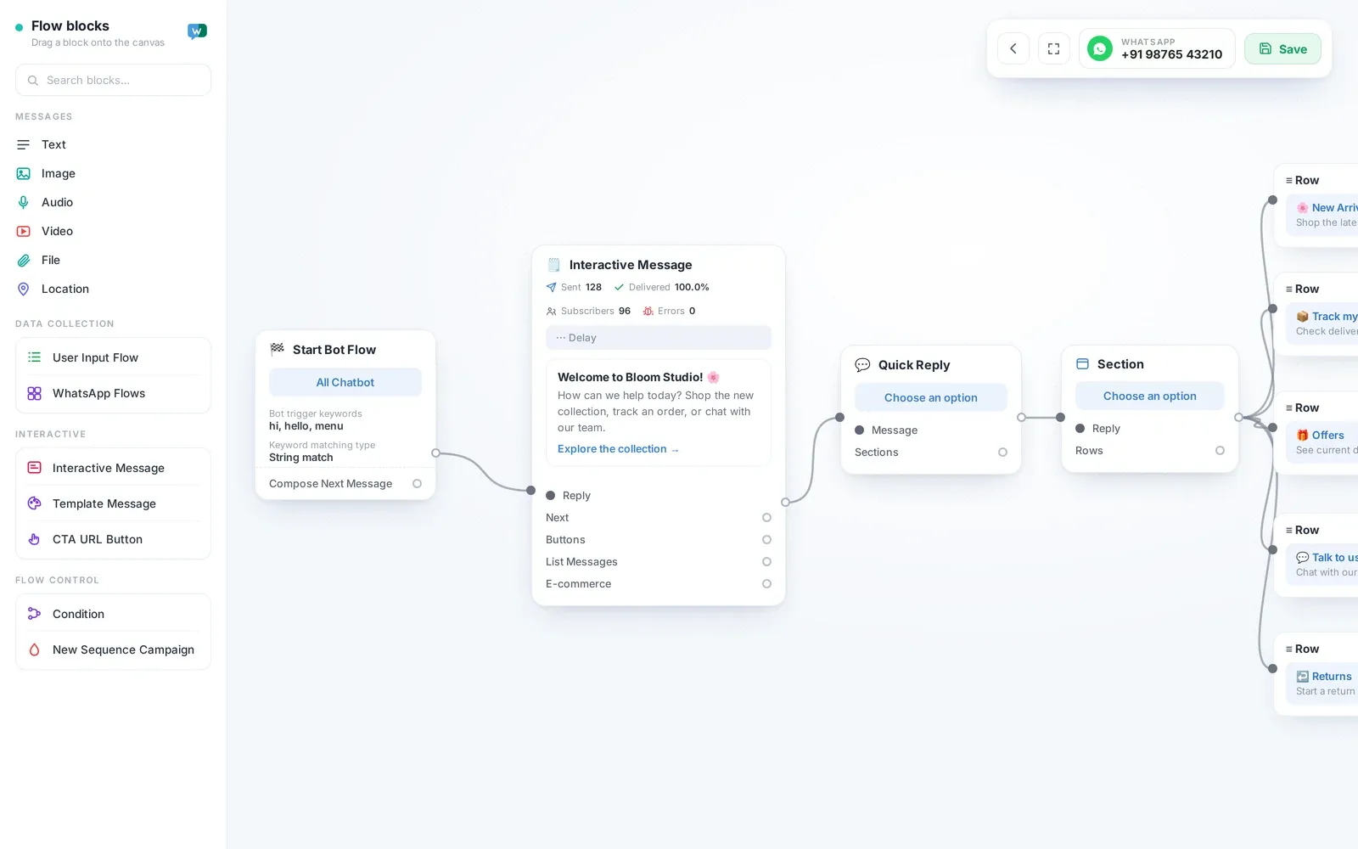Click the Start Bot Flow node title
This screenshot has height=849, width=1358.
[x=334, y=350]
